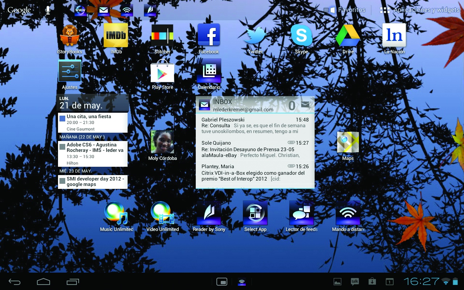This screenshot has height=290, width=464.
Task: Open small apps launcher in system bar
Action: pyautogui.click(x=222, y=282)
